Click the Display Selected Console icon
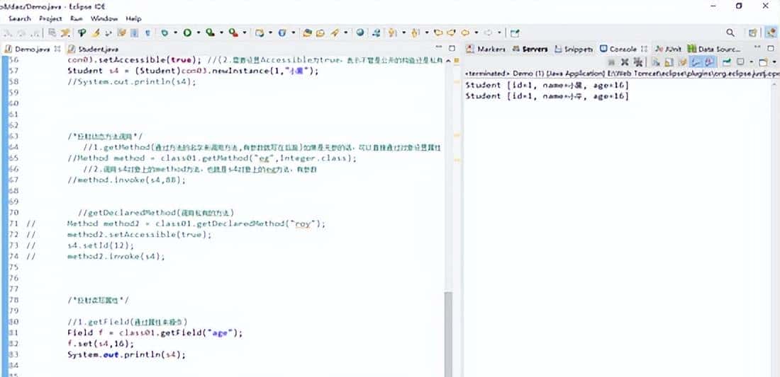The width and height of the screenshot is (780, 377). 740,62
